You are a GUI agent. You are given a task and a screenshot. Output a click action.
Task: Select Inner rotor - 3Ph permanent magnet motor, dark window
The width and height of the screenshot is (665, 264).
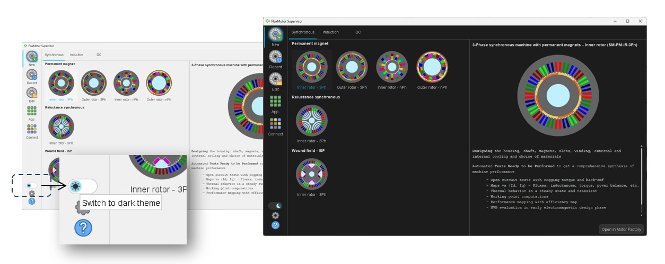point(312,67)
